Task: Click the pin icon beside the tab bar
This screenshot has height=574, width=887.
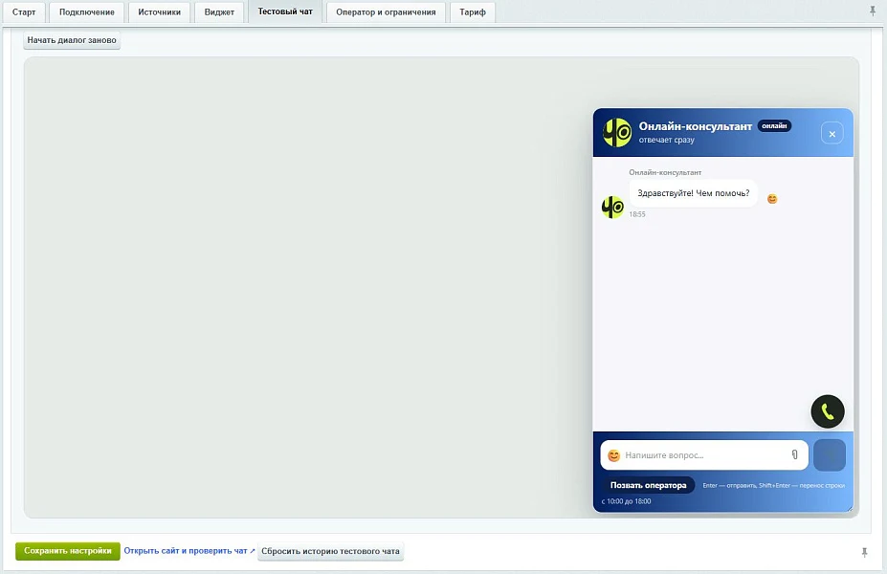Action: pyautogui.click(x=873, y=11)
